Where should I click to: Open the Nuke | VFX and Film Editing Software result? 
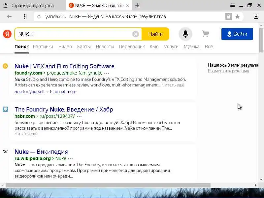(64, 66)
